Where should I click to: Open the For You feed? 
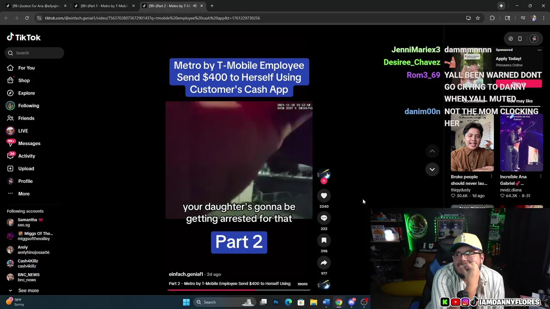coord(27,68)
